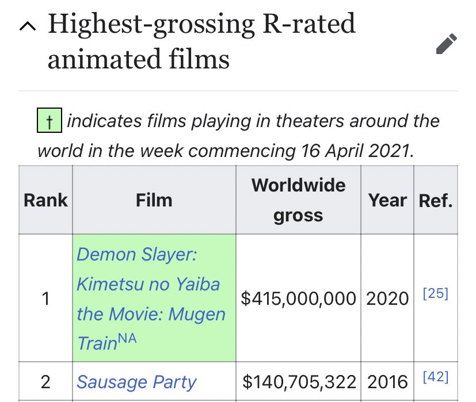The width and height of the screenshot is (476, 402).
Task: Select the Year column header
Action: tap(387, 200)
